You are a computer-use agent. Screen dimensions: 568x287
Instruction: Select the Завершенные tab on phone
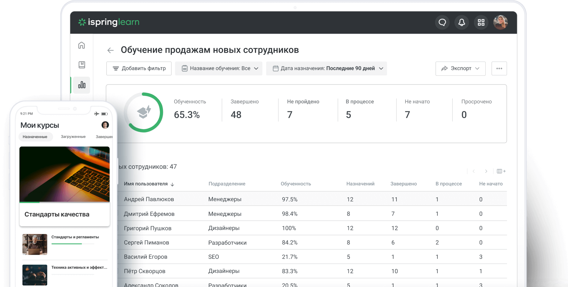[104, 137]
